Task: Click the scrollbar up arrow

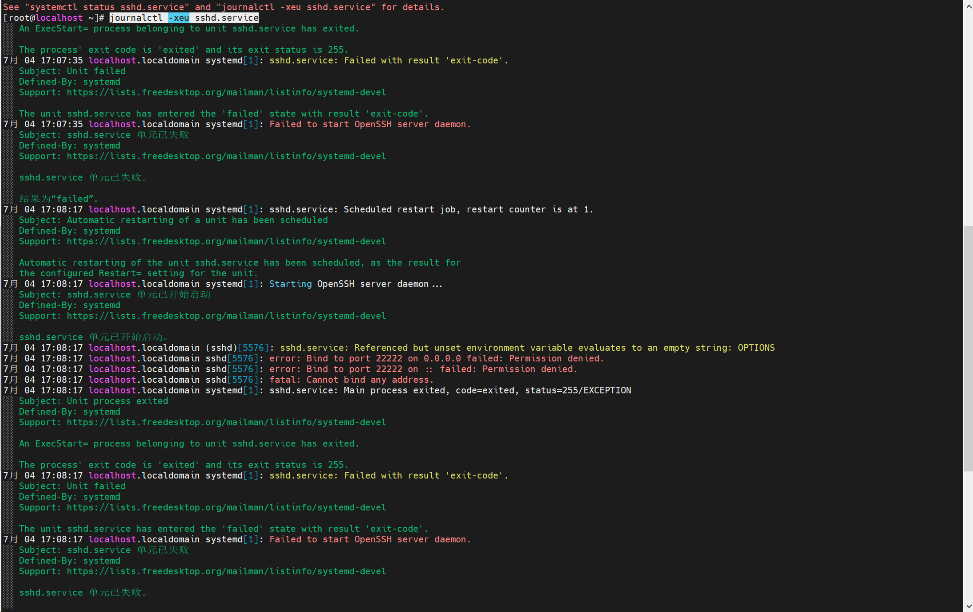Action: click(x=968, y=6)
